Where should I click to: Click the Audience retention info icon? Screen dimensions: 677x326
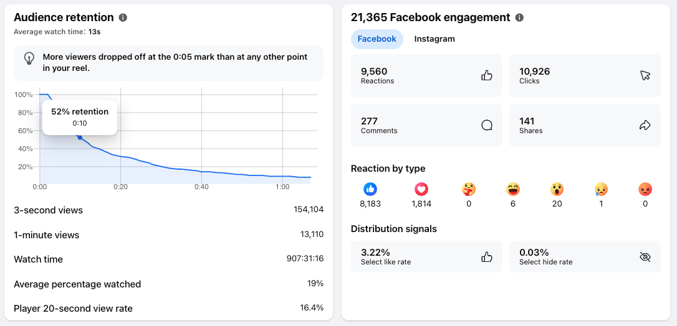(123, 17)
